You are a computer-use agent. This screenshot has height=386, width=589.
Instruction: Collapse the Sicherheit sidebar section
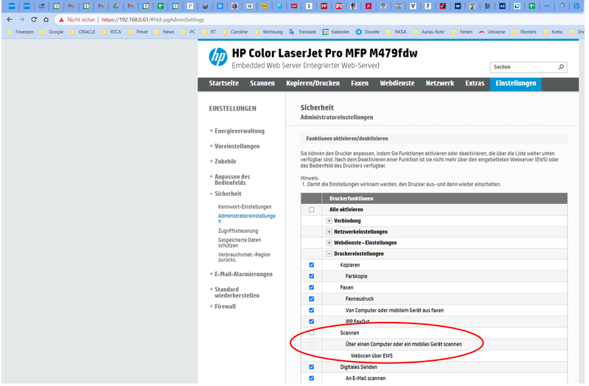click(x=226, y=194)
